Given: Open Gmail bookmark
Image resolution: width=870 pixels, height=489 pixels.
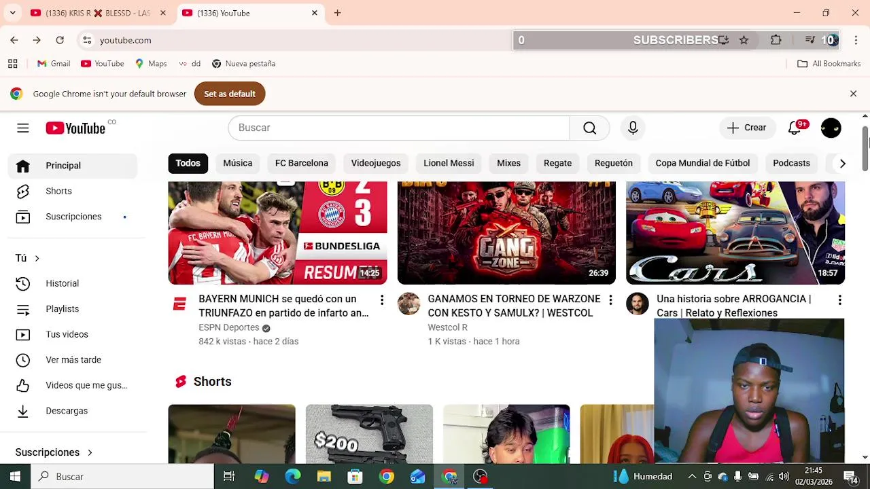Looking at the screenshot, I should 54,63.
